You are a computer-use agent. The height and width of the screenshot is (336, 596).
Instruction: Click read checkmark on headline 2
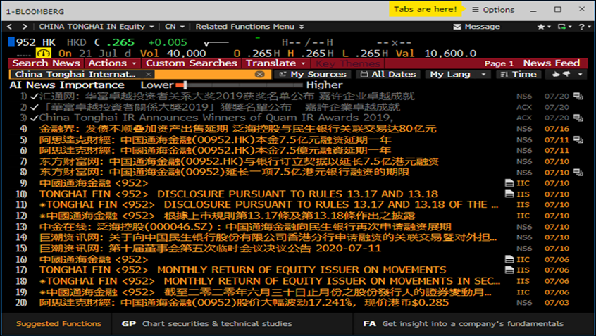[35, 107]
